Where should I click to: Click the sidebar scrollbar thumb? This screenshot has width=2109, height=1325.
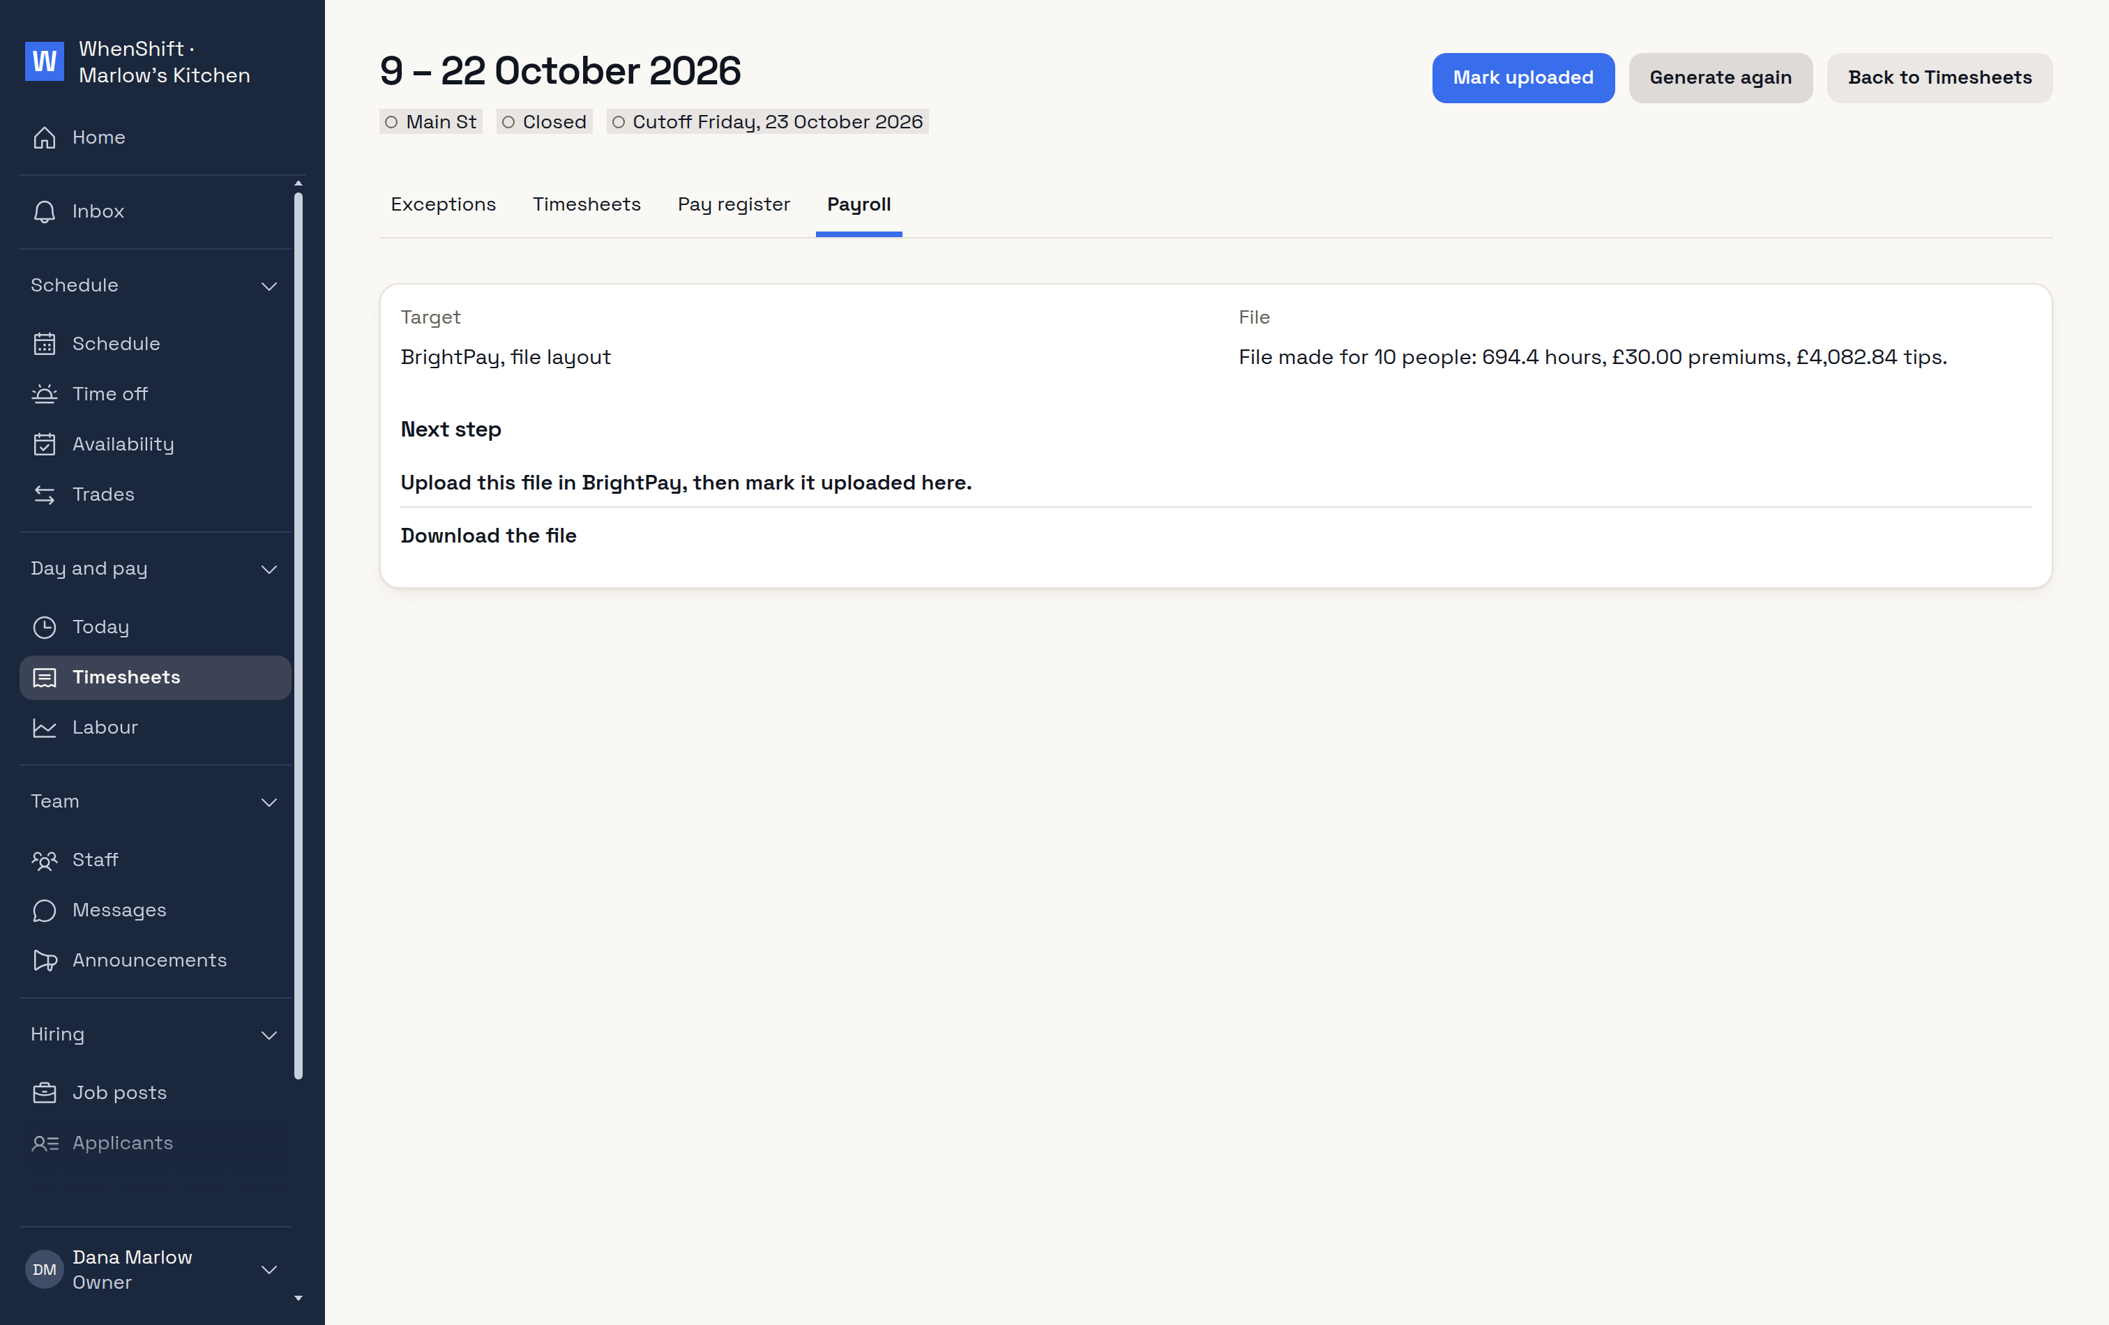298,635
